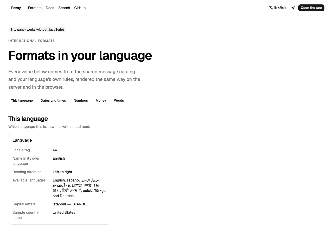Click the 'Available languages' row label
This screenshot has height=234, width=333.
click(x=29, y=180)
